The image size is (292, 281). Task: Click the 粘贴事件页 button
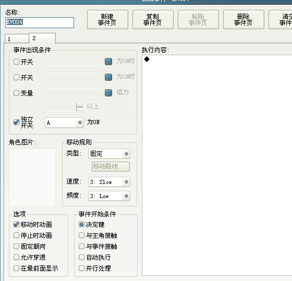click(198, 20)
